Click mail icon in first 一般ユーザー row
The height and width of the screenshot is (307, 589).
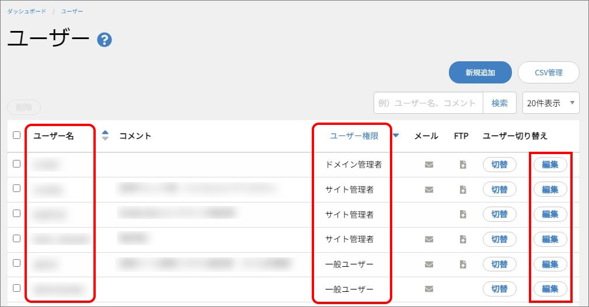coord(429,264)
